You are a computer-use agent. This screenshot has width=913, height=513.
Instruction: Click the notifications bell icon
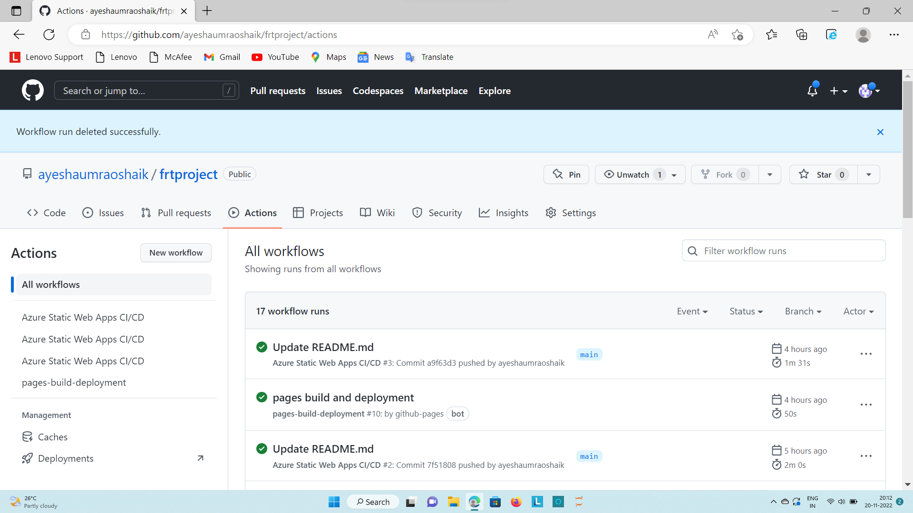(812, 90)
